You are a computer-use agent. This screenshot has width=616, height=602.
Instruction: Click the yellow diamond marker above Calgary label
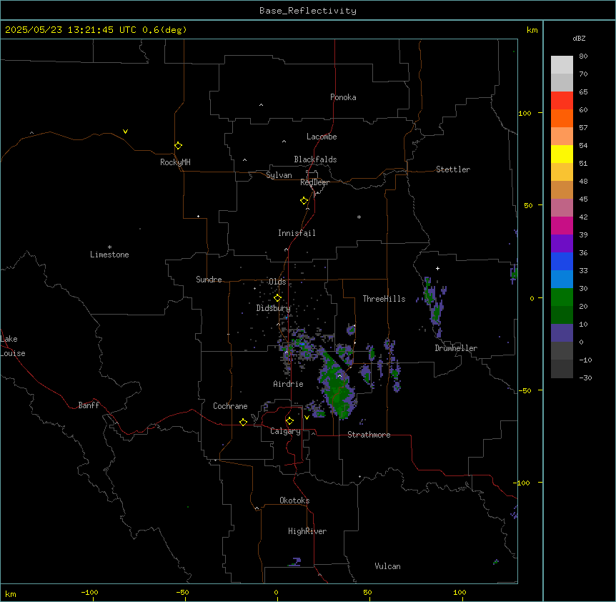[289, 421]
